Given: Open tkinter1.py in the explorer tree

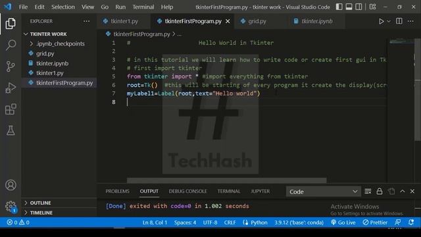Looking at the screenshot, I should 59,73.
